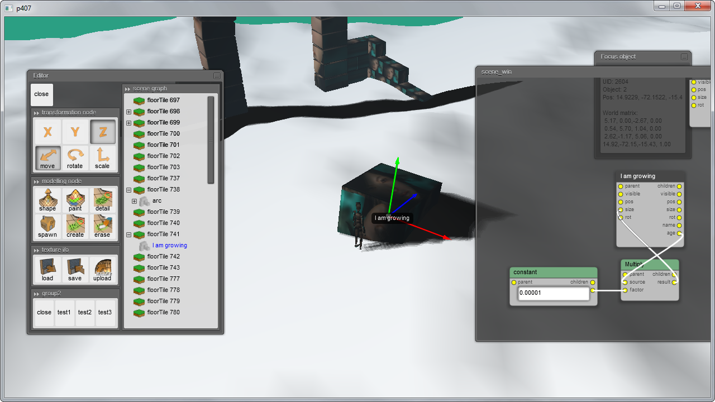Screen dimensions: 715x402
Task: Click the close button at Editor top
Action: pos(41,94)
